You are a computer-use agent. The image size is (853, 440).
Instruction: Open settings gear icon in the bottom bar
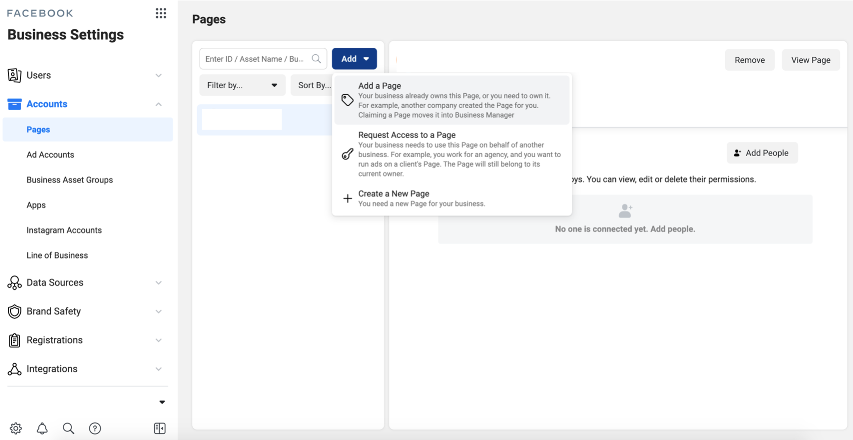16,429
